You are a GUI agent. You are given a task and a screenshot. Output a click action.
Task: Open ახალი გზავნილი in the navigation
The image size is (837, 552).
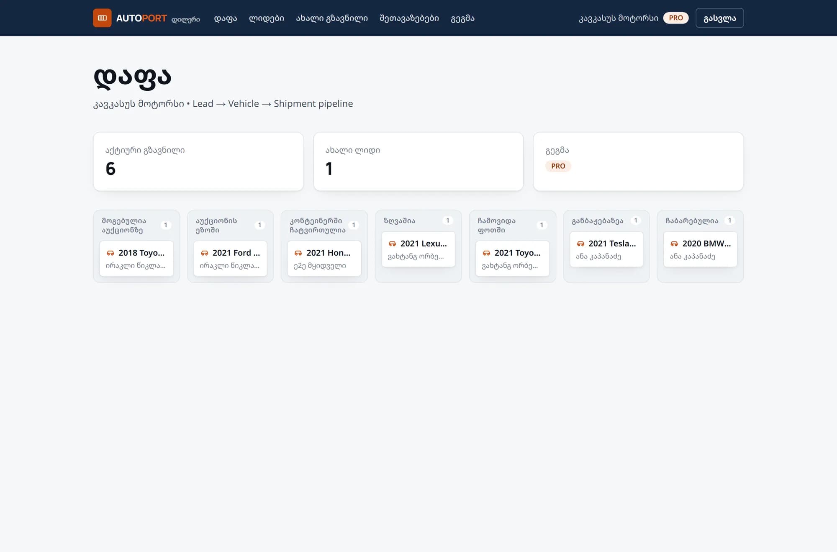[x=332, y=18]
